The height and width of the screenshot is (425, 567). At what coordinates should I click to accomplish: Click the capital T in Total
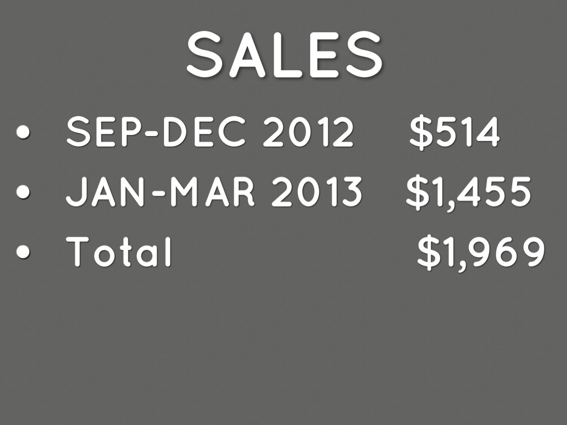point(77,252)
